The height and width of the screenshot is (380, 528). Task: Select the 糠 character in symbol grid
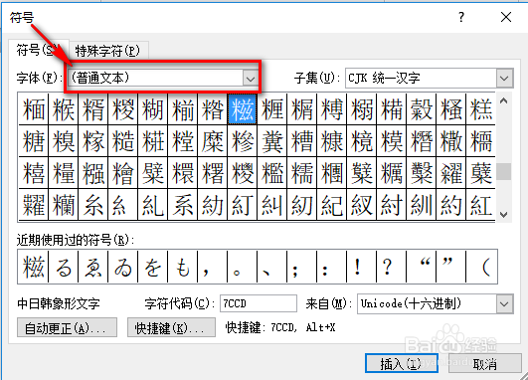click(x=332, y=141)
